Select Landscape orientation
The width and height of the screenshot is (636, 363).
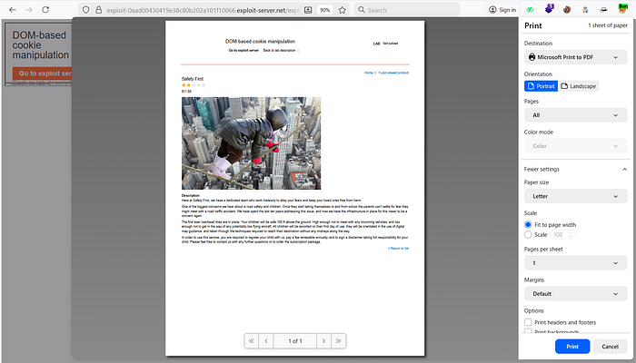click(579, 86)
